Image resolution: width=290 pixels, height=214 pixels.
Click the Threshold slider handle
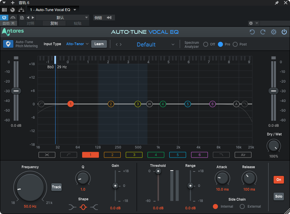158,171
